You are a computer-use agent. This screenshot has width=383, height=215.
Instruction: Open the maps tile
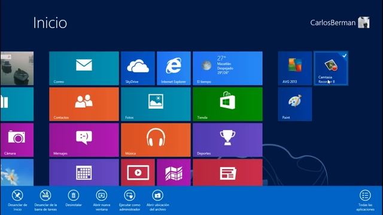(174, 173)
